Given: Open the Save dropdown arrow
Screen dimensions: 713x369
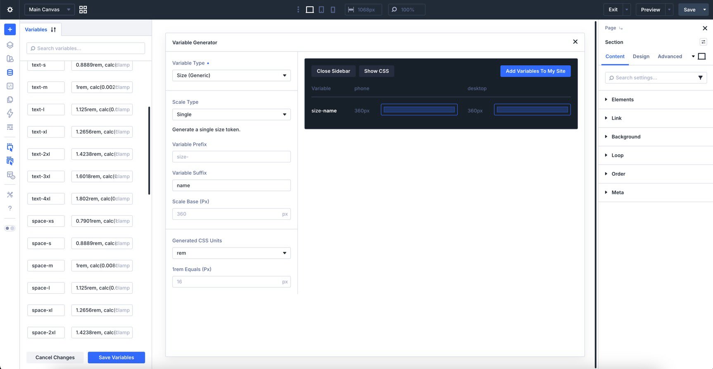Looking at the screenshot, I should (704, 10).
